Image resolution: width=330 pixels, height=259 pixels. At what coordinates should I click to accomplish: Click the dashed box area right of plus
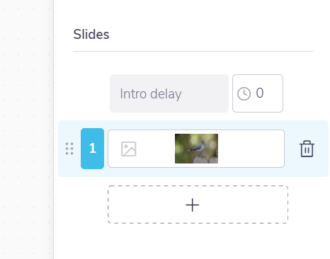point(244,205)
